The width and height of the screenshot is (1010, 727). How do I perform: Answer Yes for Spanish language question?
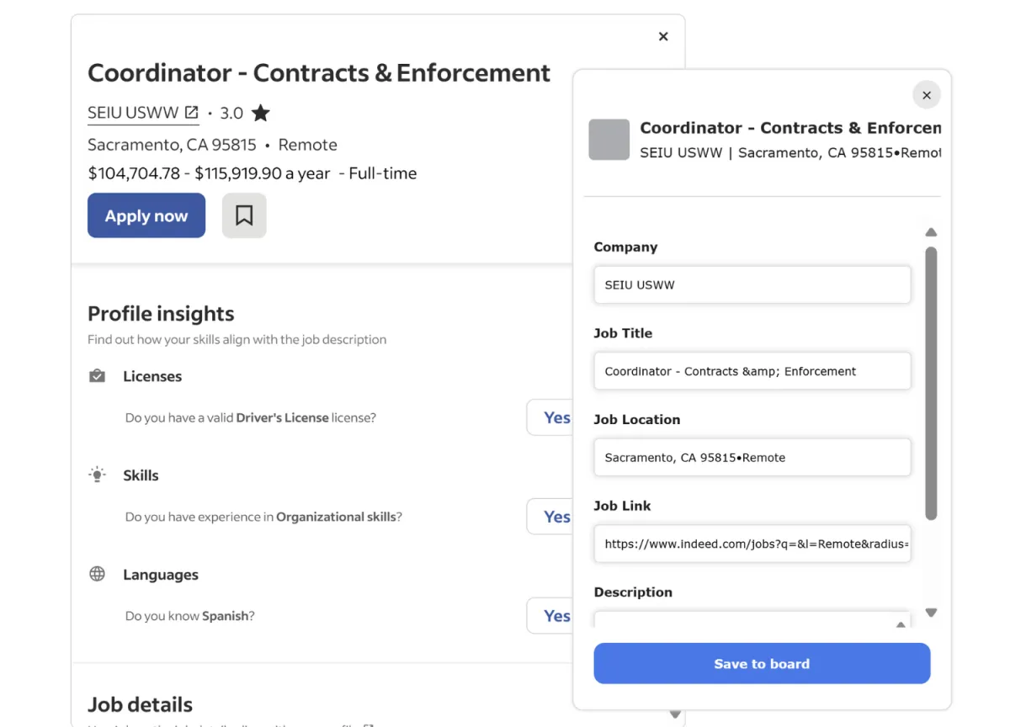coord(551,616)
